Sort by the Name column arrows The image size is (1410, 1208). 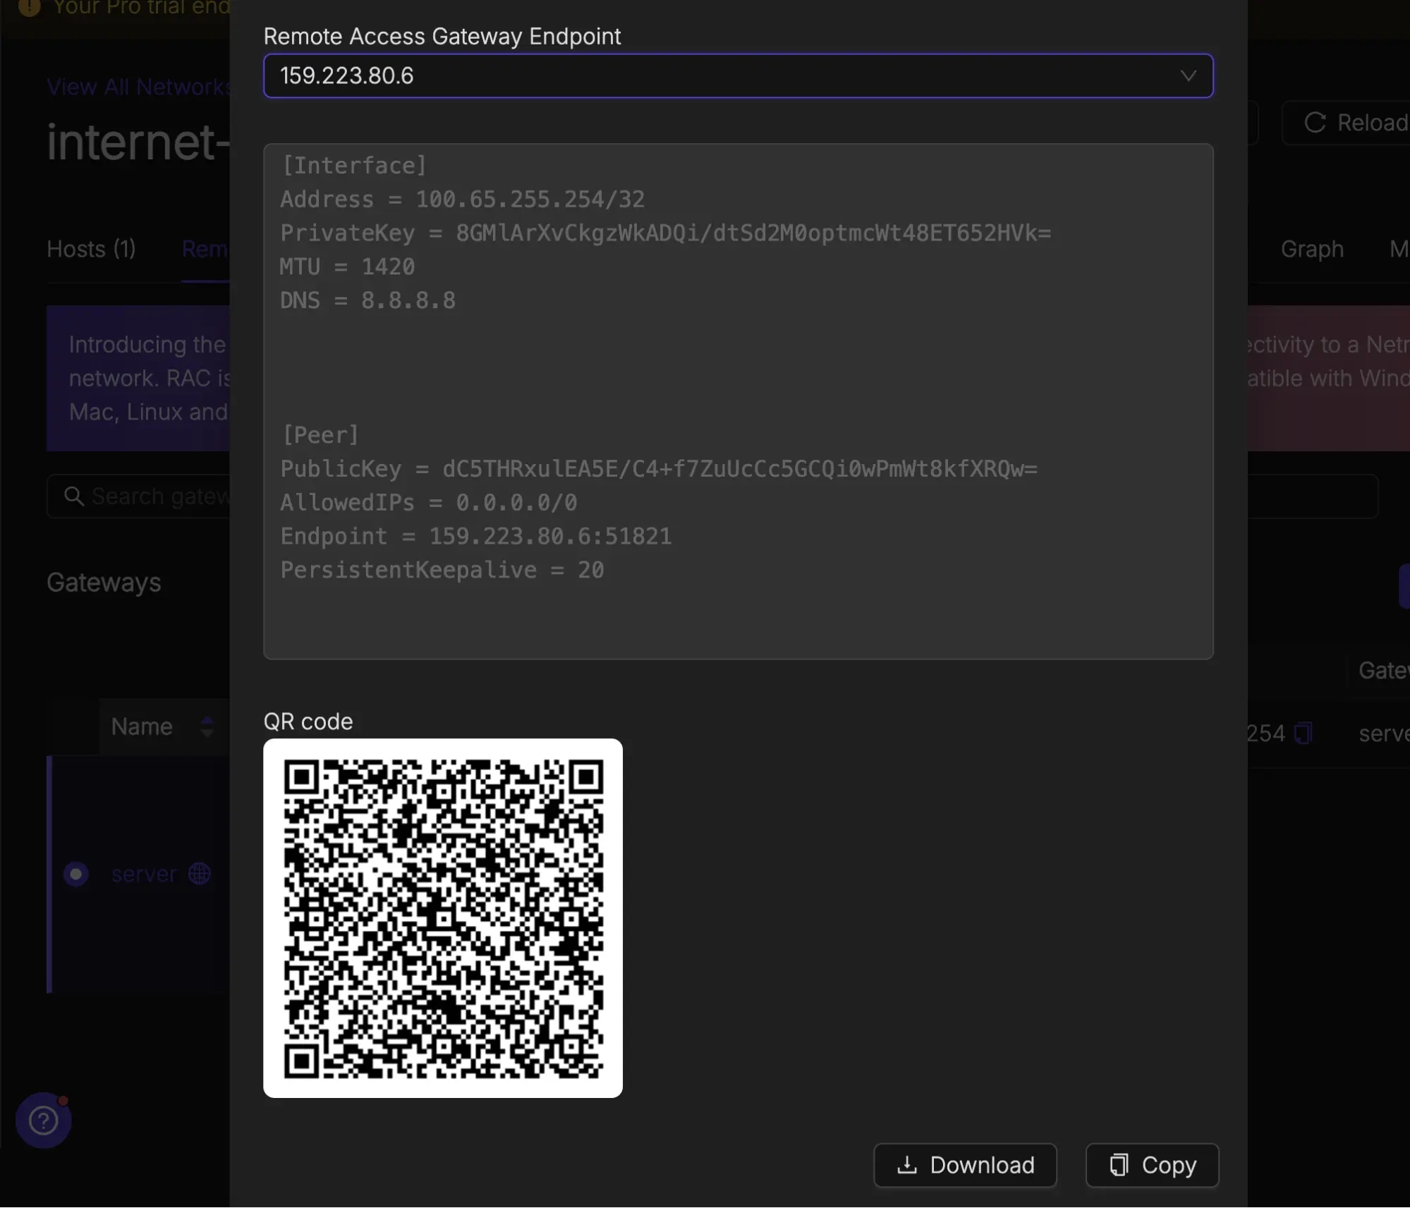click(x=207, y=726)
